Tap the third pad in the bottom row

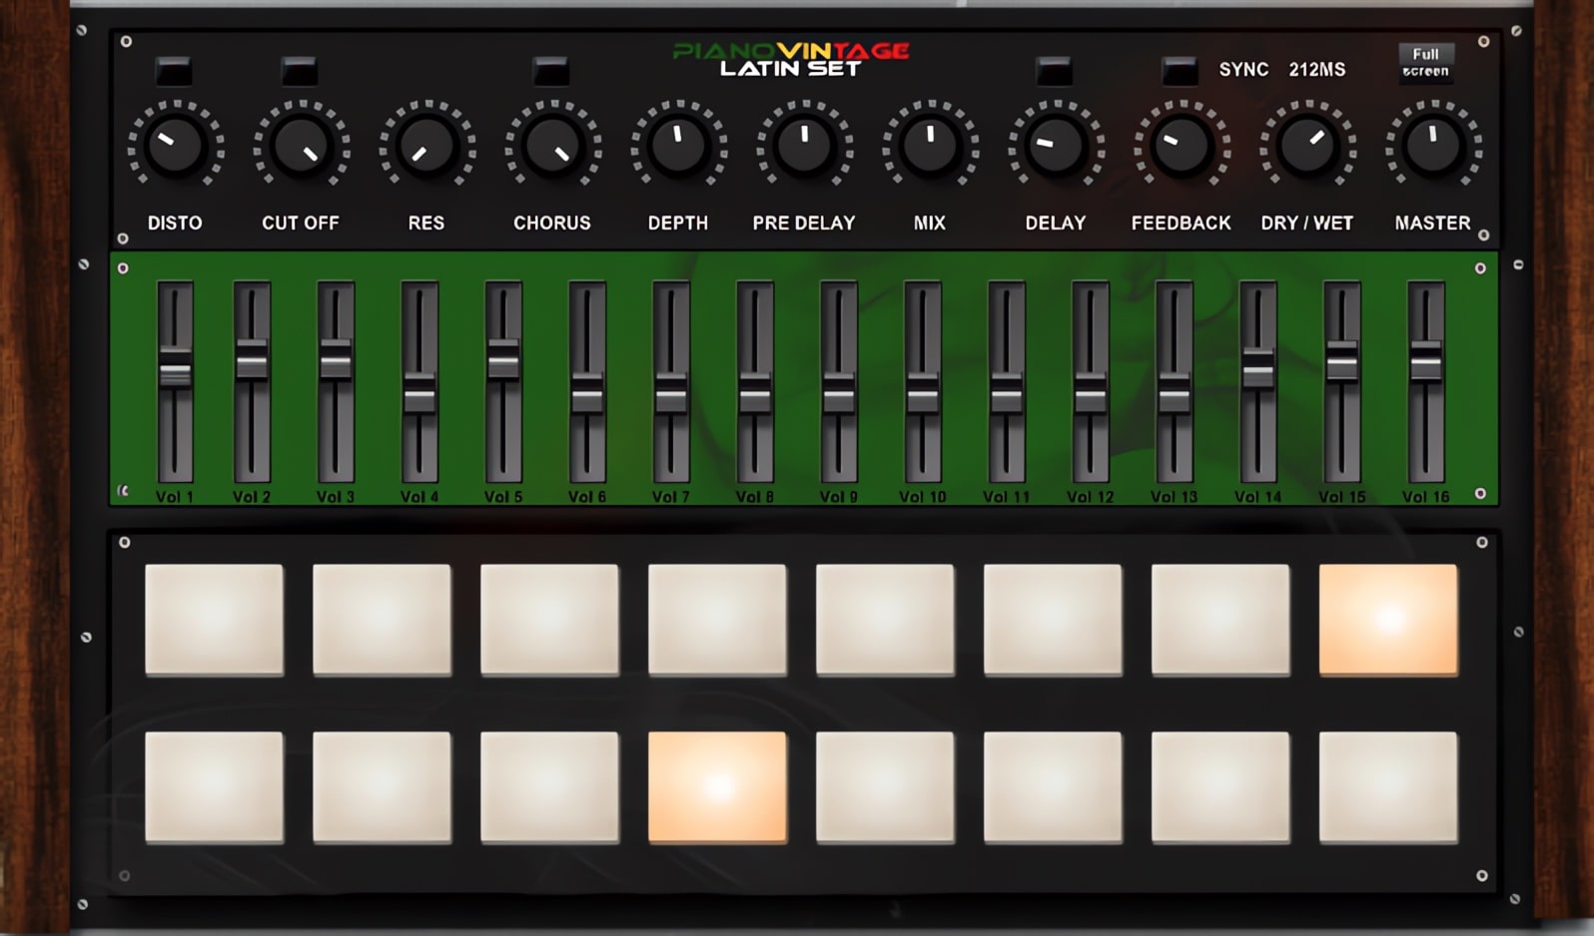point(550,787)
